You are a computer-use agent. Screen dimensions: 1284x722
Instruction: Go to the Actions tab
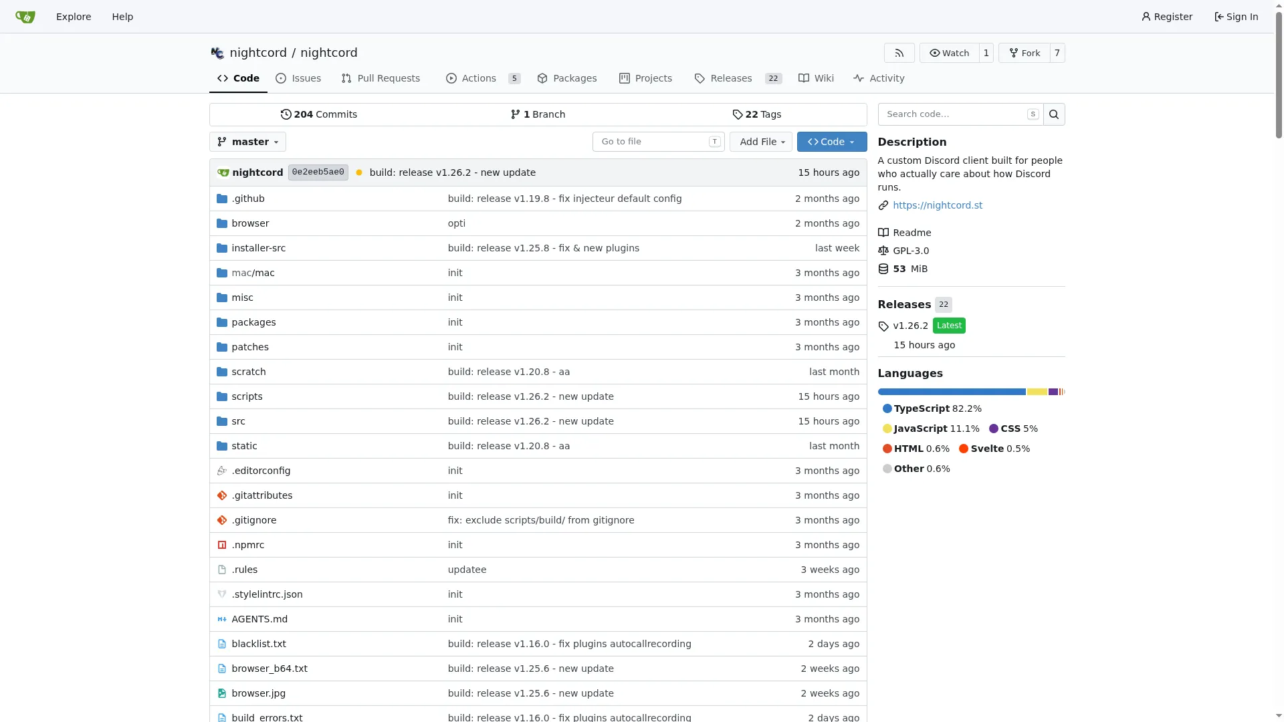point(483,78)
